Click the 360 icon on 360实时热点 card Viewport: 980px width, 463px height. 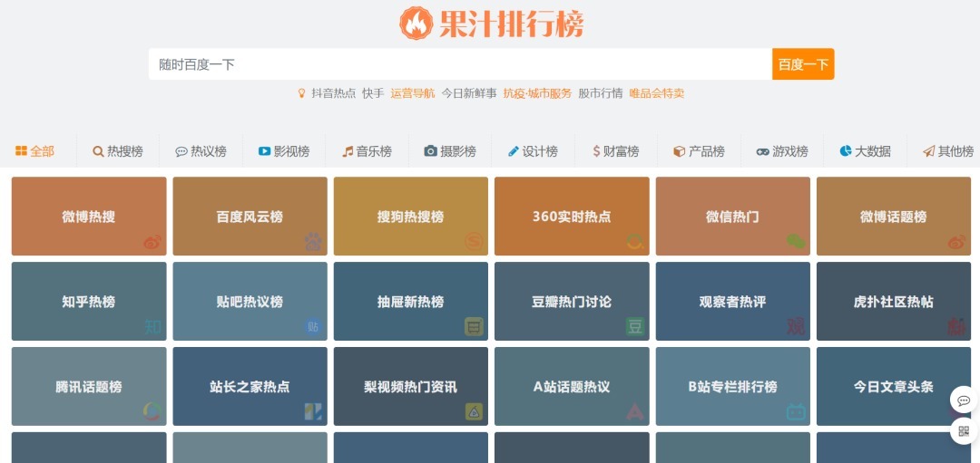coord(635,242)
